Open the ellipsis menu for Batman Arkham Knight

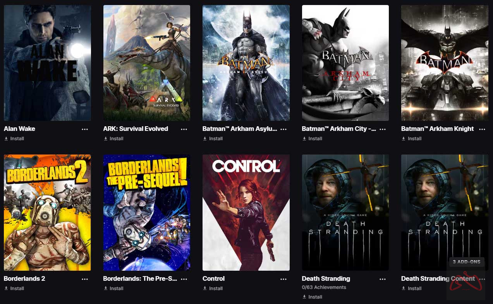tap(482, 129)
